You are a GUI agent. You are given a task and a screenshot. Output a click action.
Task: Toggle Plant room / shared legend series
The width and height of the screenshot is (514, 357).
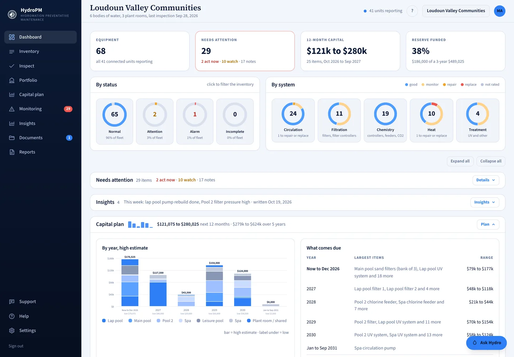coord(267,321)
